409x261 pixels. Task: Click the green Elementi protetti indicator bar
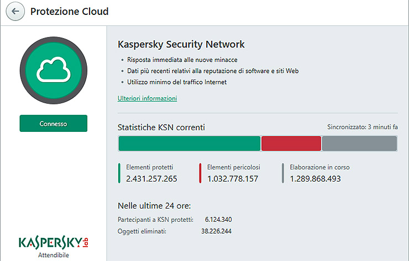coord(119,173)
